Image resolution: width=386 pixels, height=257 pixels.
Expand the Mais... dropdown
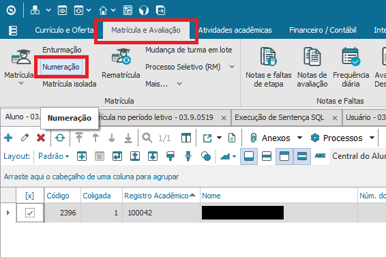(179, 84)
